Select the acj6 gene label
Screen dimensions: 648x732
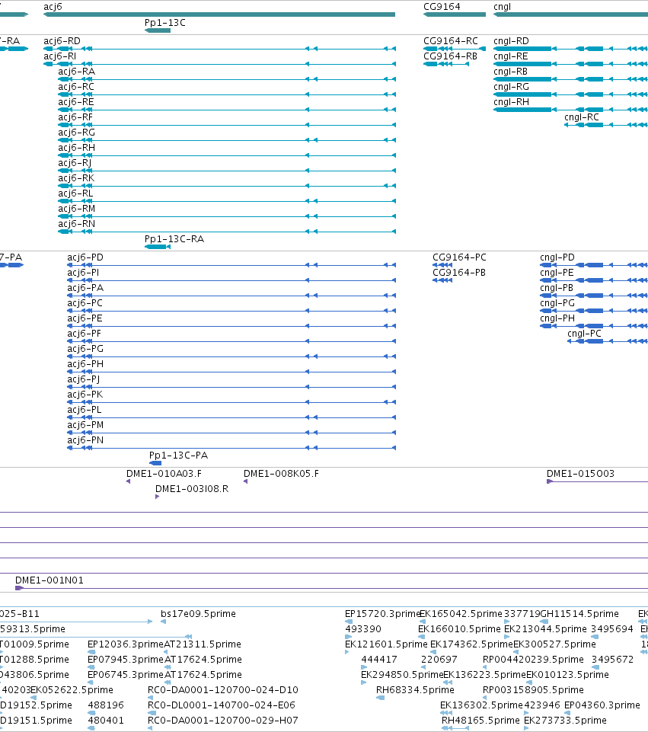click(53, 7)
